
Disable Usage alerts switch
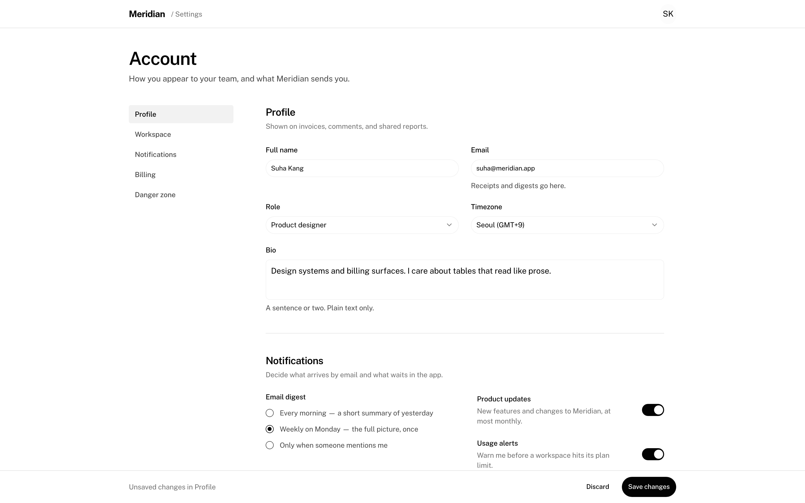coord(653,454)
